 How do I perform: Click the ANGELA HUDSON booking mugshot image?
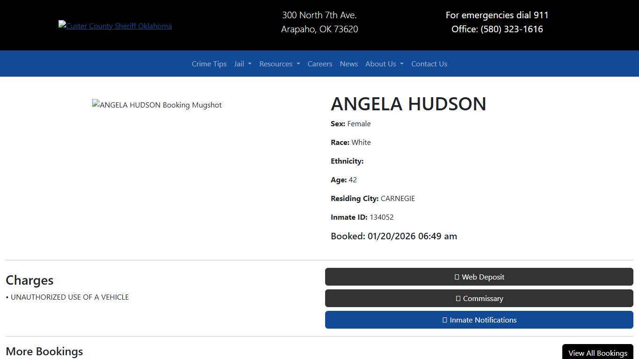tap(157, 105)
